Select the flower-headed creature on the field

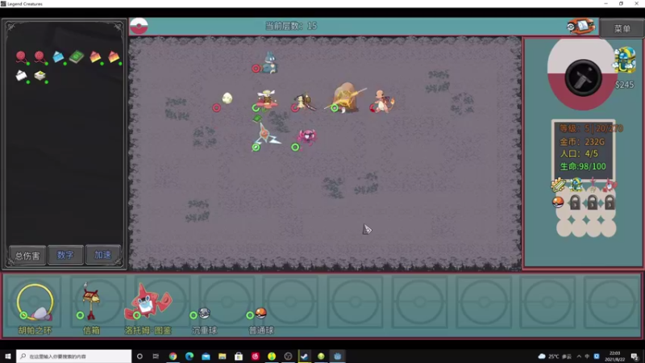tap(266, 99)
